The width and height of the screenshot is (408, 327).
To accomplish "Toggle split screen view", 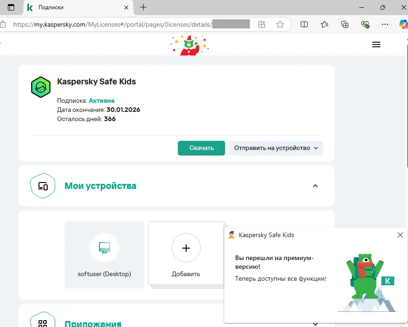I will pyautogui.click(x=304, y=24).
